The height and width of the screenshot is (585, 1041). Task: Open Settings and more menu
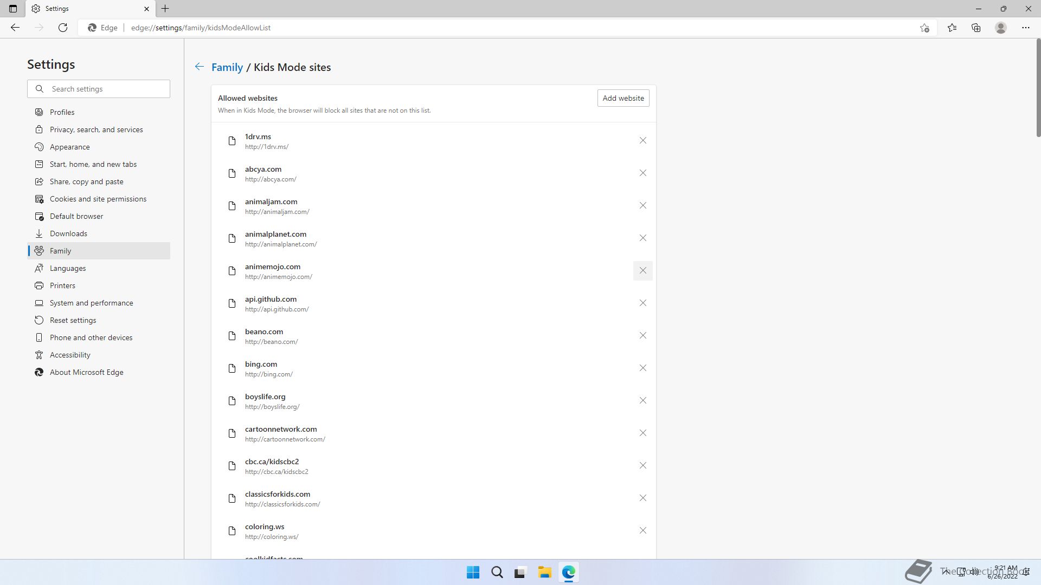point(1025,28)
